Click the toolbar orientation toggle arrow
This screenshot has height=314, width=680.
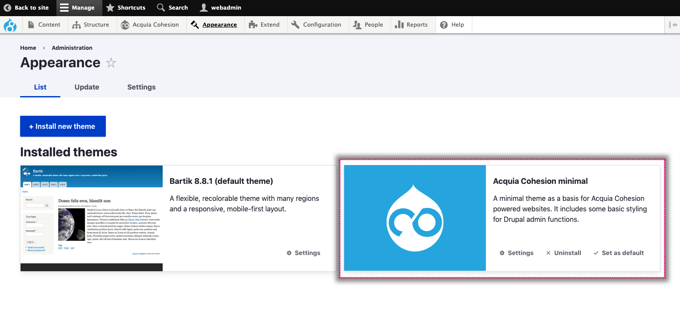[x=673, y=25]
